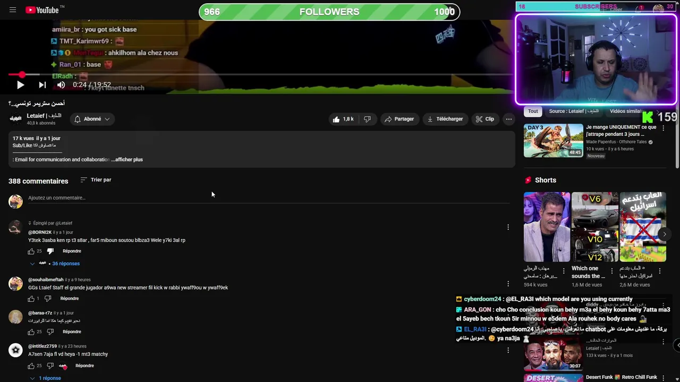The height and width of the screenshot is (382, 680).
Task: Open the Abonné subscription dropdown
Action: point(92,119)
